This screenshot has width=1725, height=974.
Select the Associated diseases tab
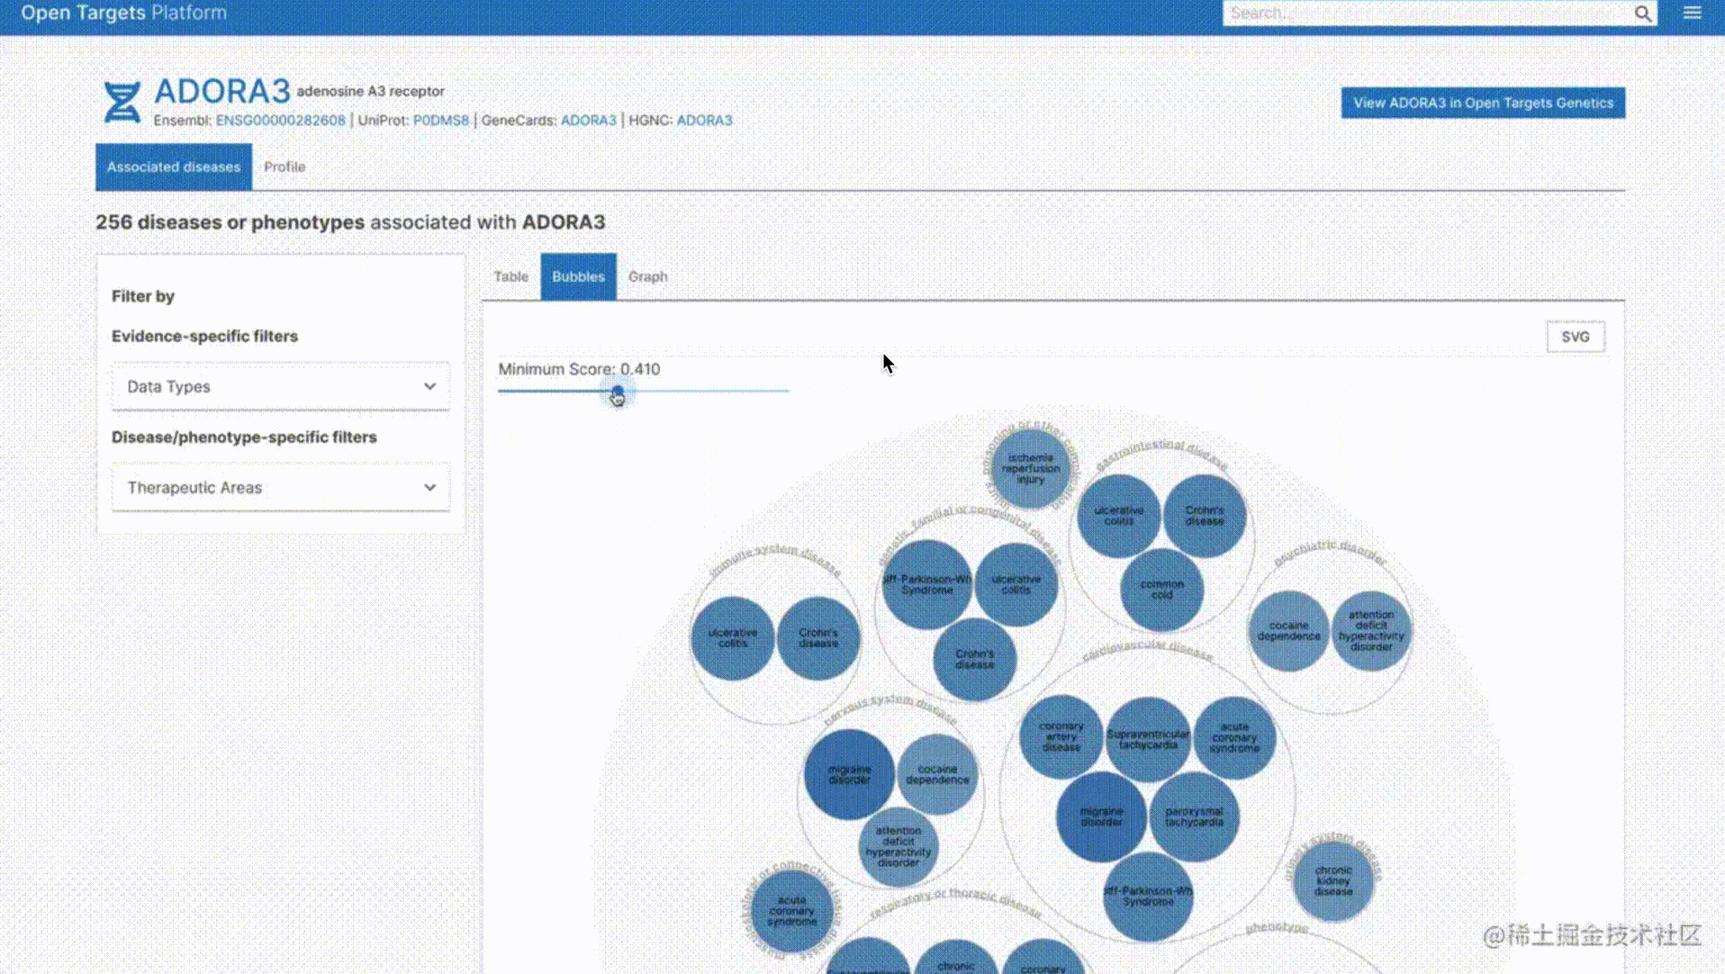click(x=174, y=167)
